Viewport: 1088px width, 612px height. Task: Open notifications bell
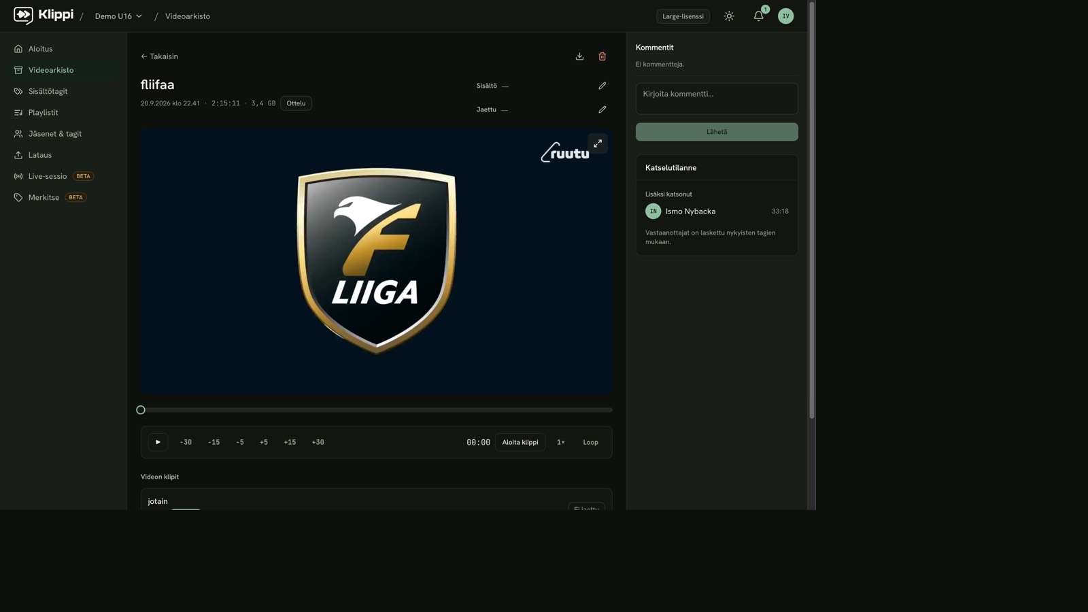coord(758,16)
